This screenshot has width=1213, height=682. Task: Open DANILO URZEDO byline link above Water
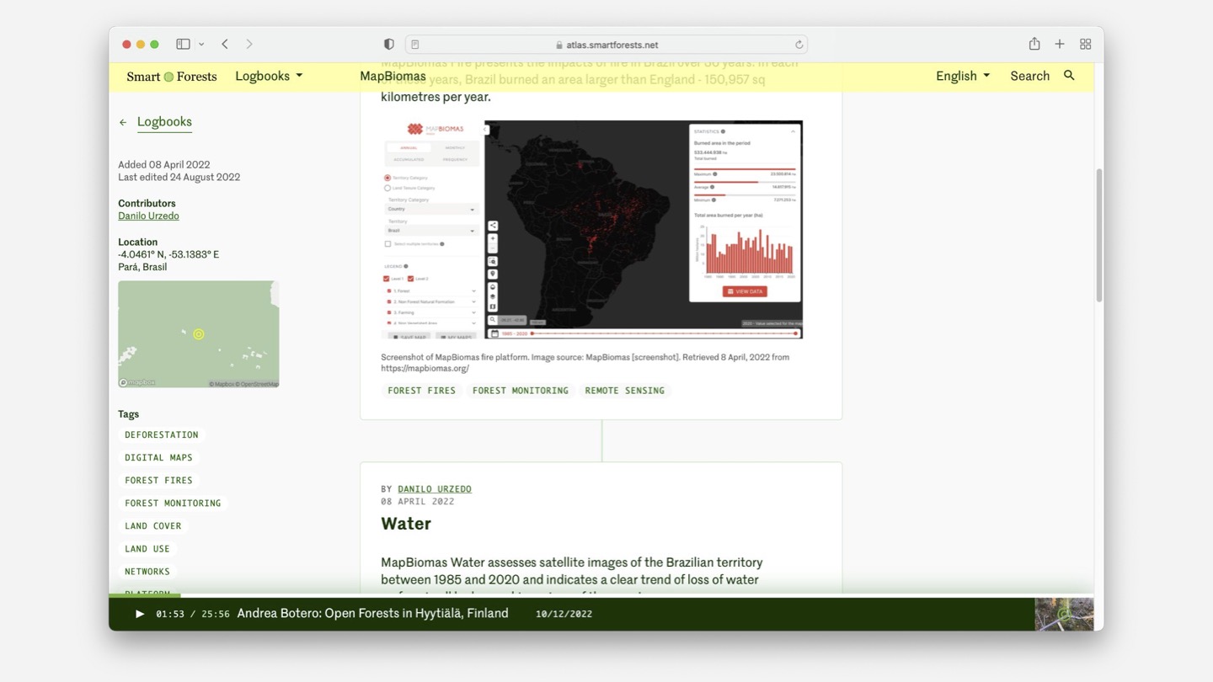click(x=435, y=489)
